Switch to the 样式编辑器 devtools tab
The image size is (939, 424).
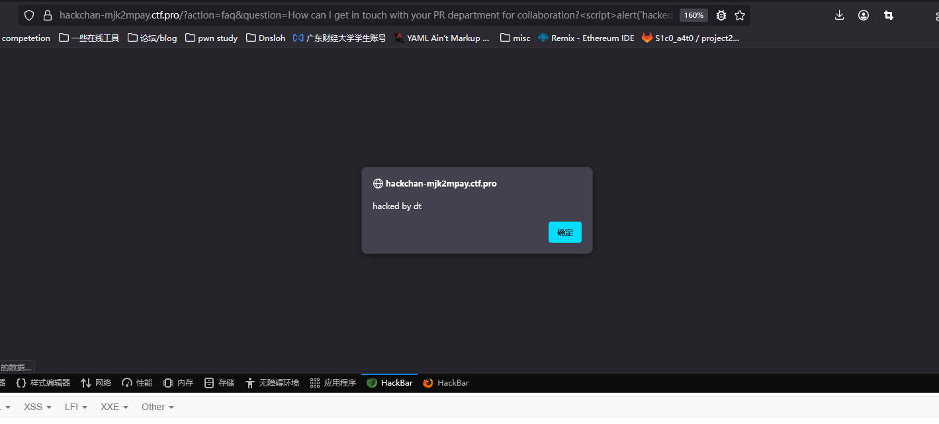click(43, 383)
